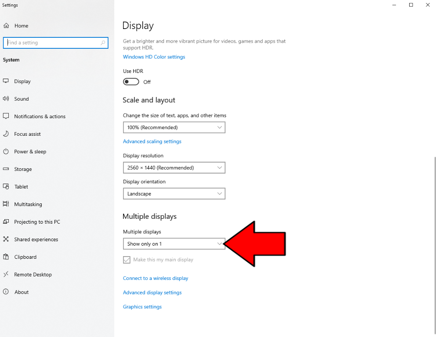
Task: Open Clipboard settings
Action: [x=25, y=257]
